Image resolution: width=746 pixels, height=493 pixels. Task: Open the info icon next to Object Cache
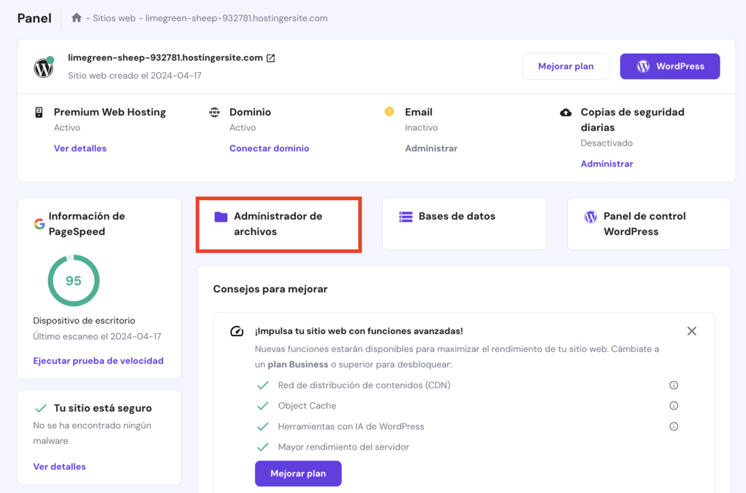[x=674, y=405]
